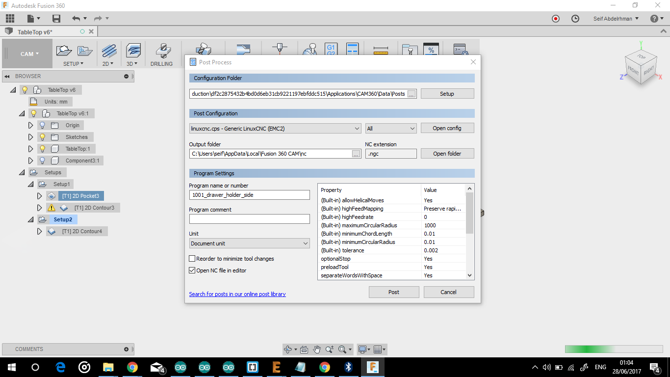The width and height of the screenshot is (670, 377).
Task: Browse for output folder ellipsis button
Action: tap(357, 154)
